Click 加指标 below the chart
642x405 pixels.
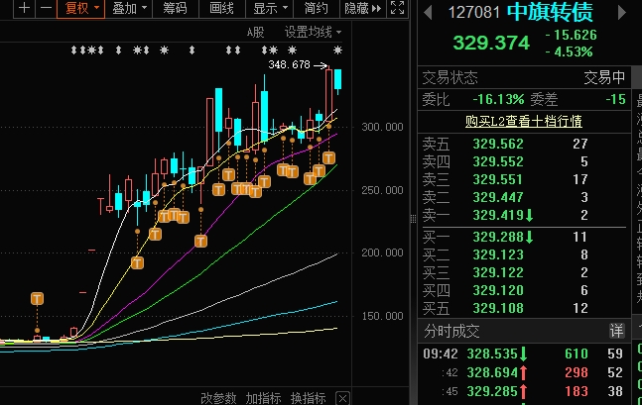[x=263, y=398]
